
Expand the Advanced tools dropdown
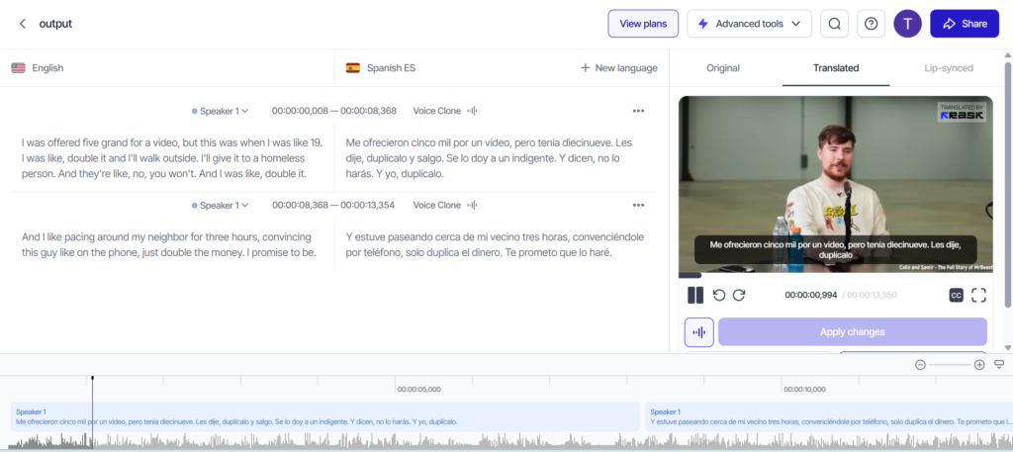click(x=750, y=24)
